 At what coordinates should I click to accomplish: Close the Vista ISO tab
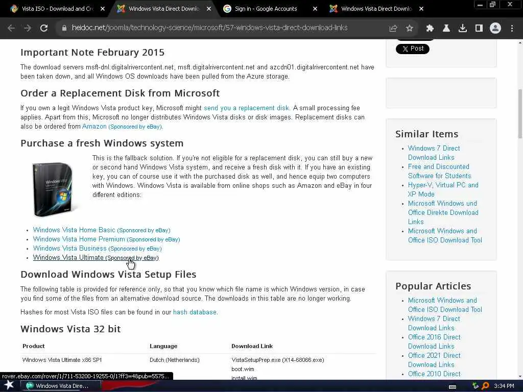pos(102,9)
